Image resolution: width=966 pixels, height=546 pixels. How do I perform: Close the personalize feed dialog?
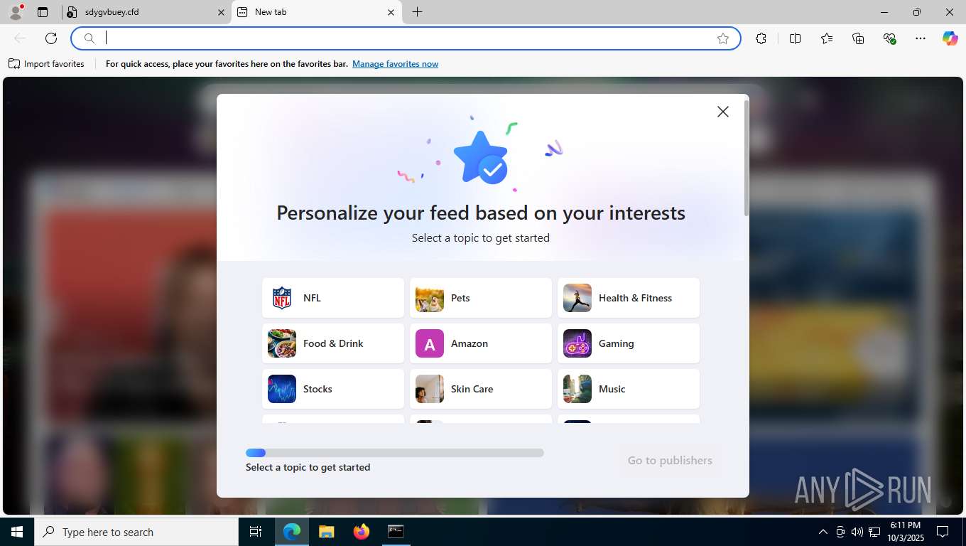722,112
